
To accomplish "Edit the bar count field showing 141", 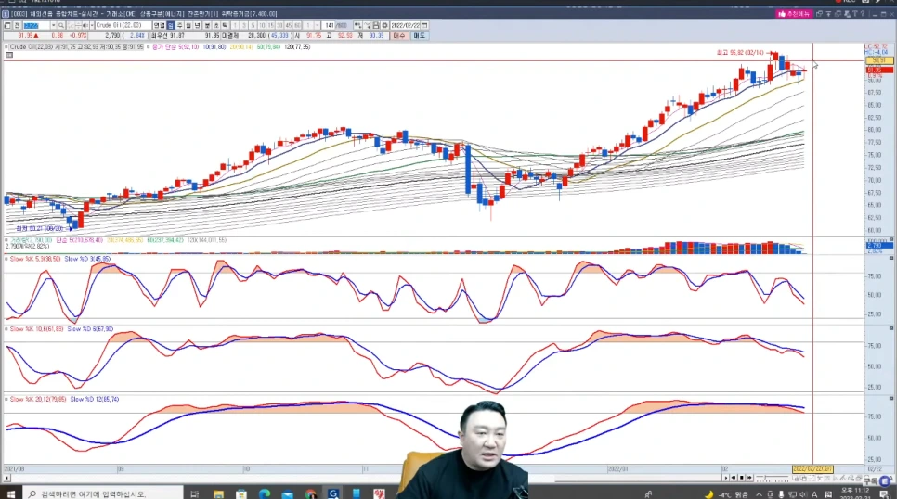I will 329,26.
